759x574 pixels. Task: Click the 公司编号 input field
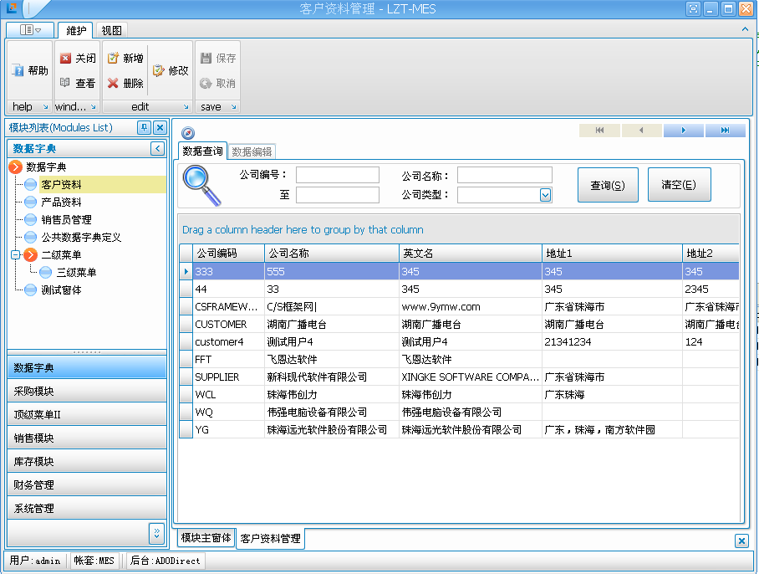pos(338,175)
